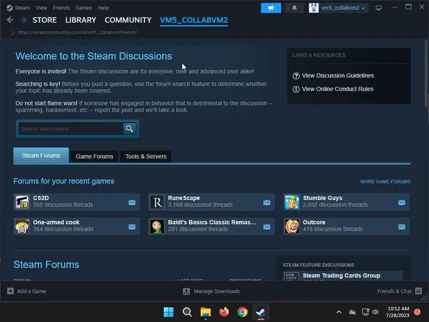
Task: Select the Game Forums tab
Action: pos(94,156)
